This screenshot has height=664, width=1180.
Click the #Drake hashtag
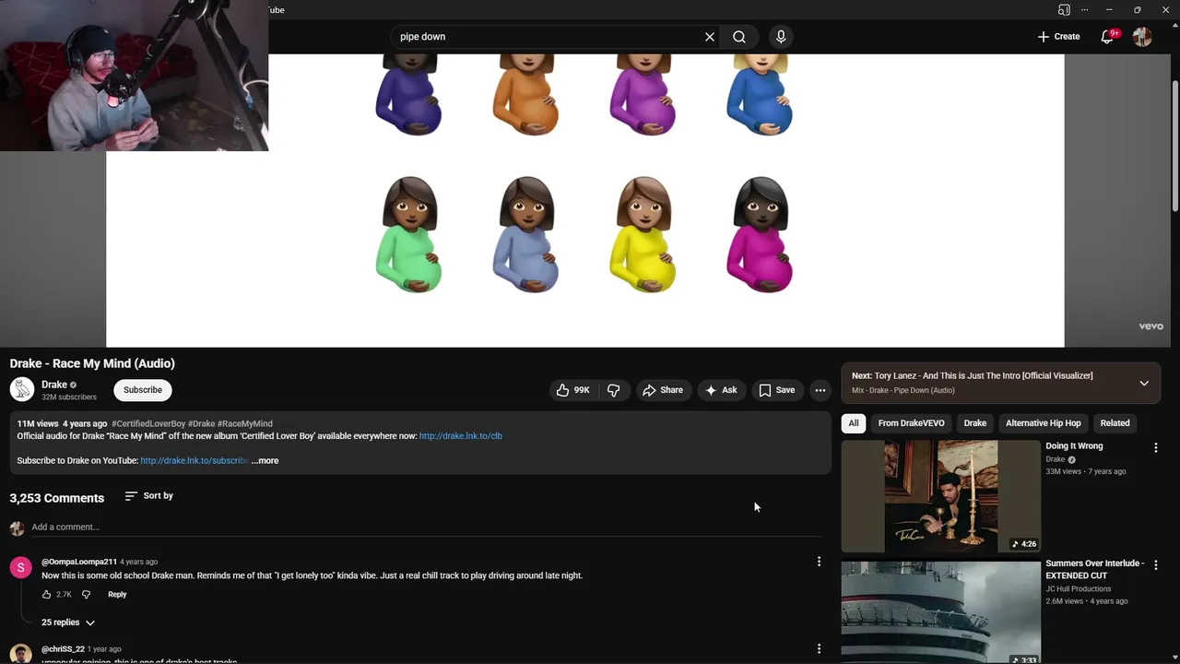(x=202, y=424)
